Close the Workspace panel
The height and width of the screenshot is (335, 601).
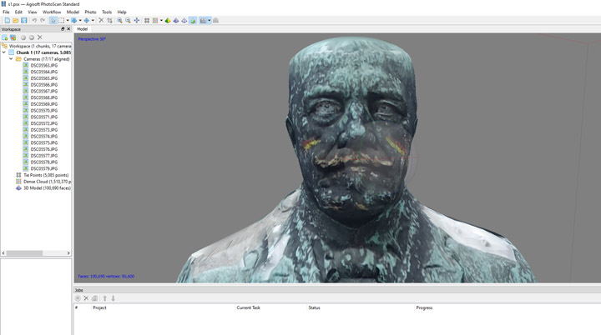coord(68,29)
